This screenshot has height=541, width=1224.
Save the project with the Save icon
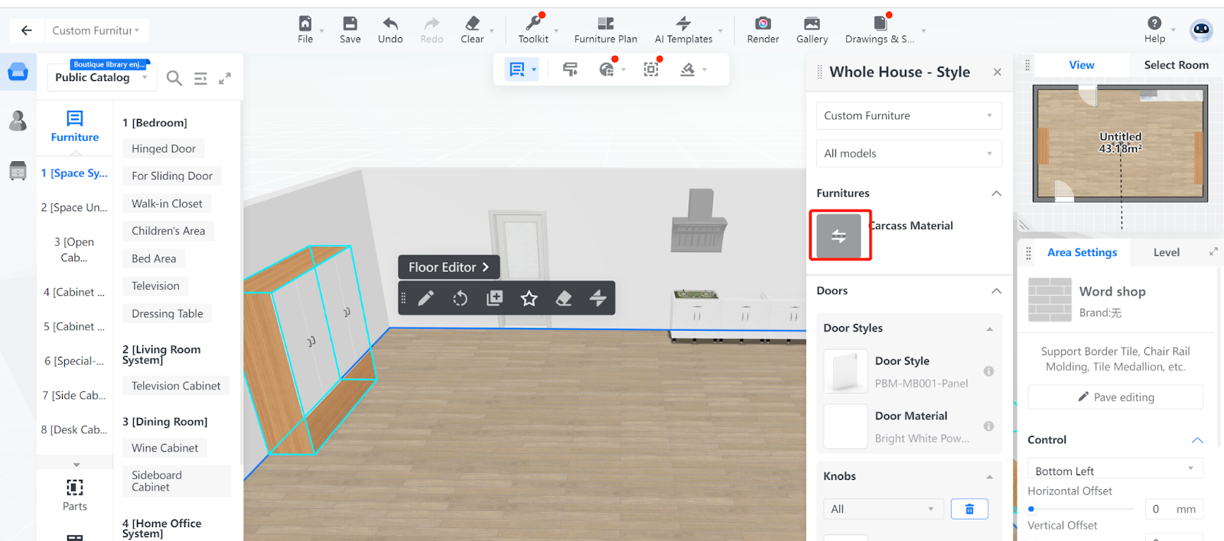(350, 24)
